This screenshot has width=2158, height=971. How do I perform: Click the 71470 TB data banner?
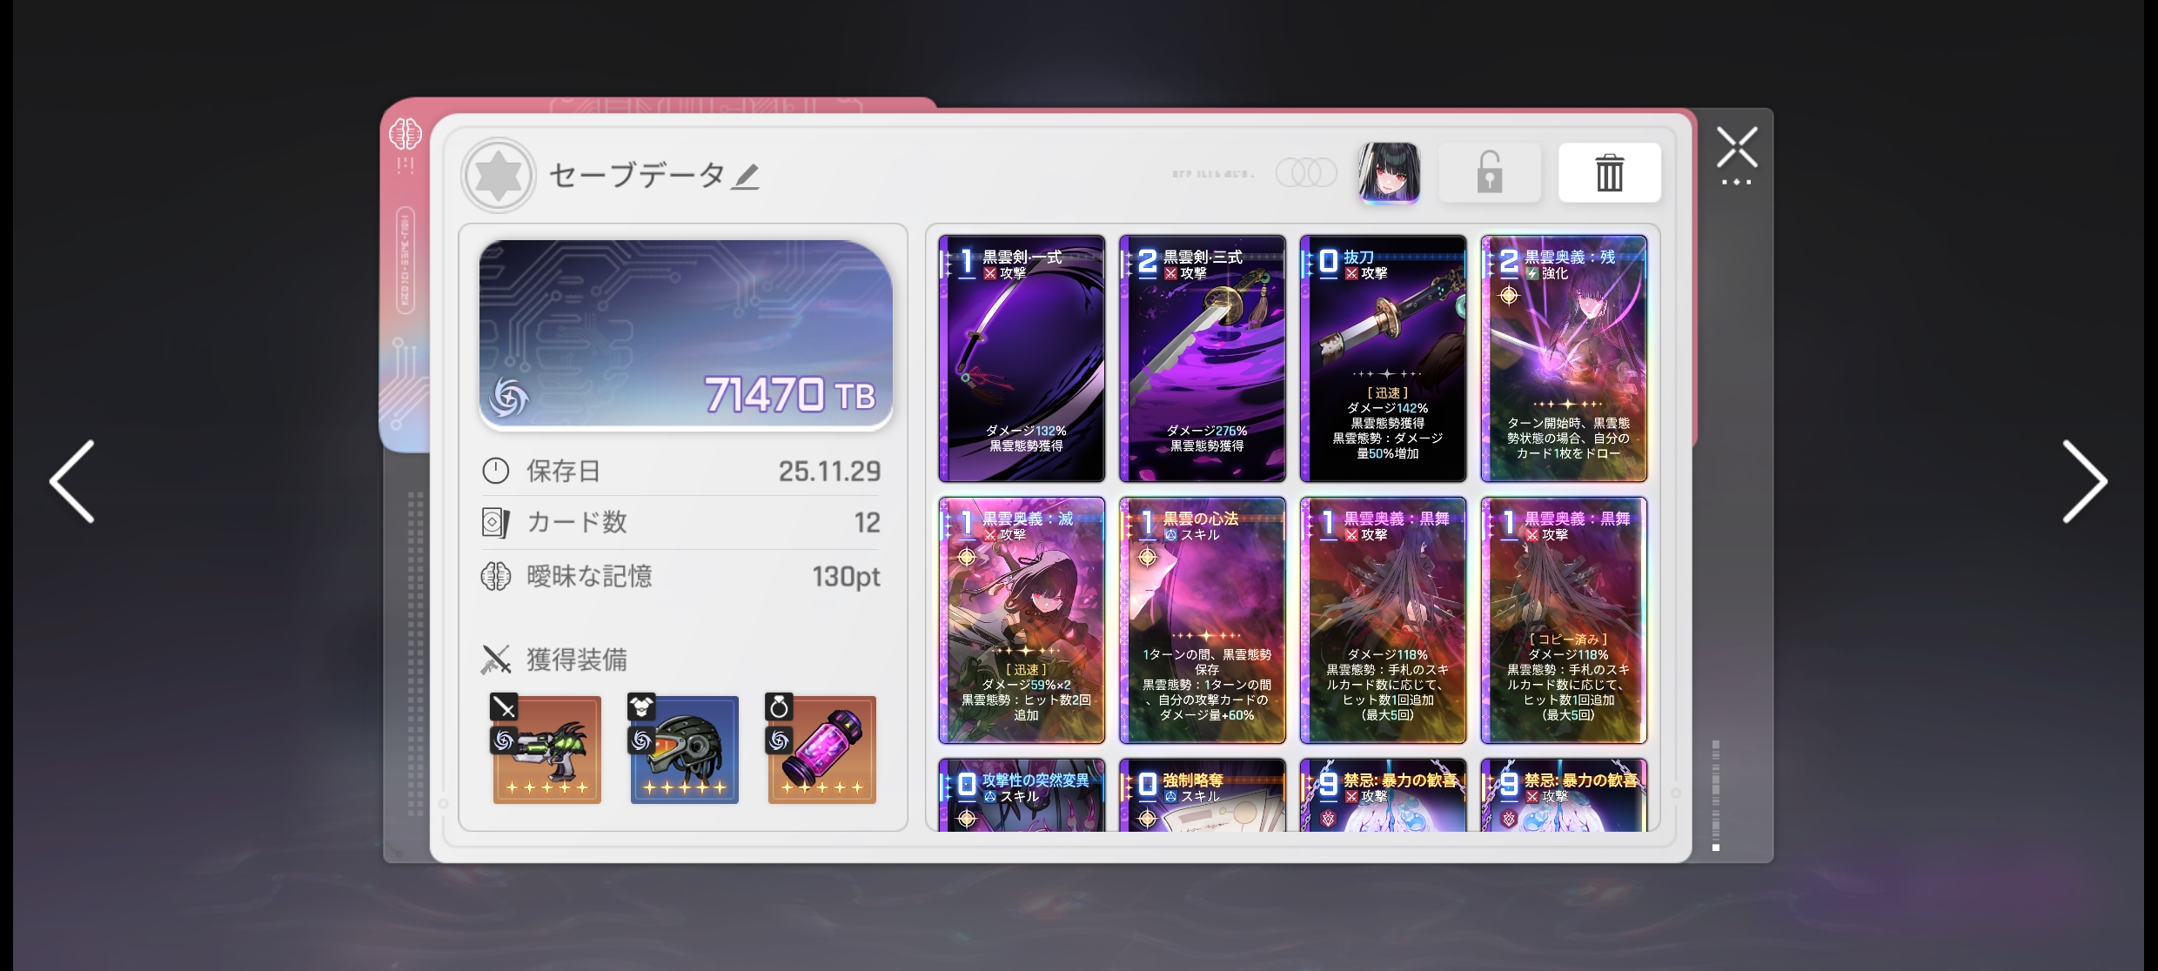click(686, 335)
